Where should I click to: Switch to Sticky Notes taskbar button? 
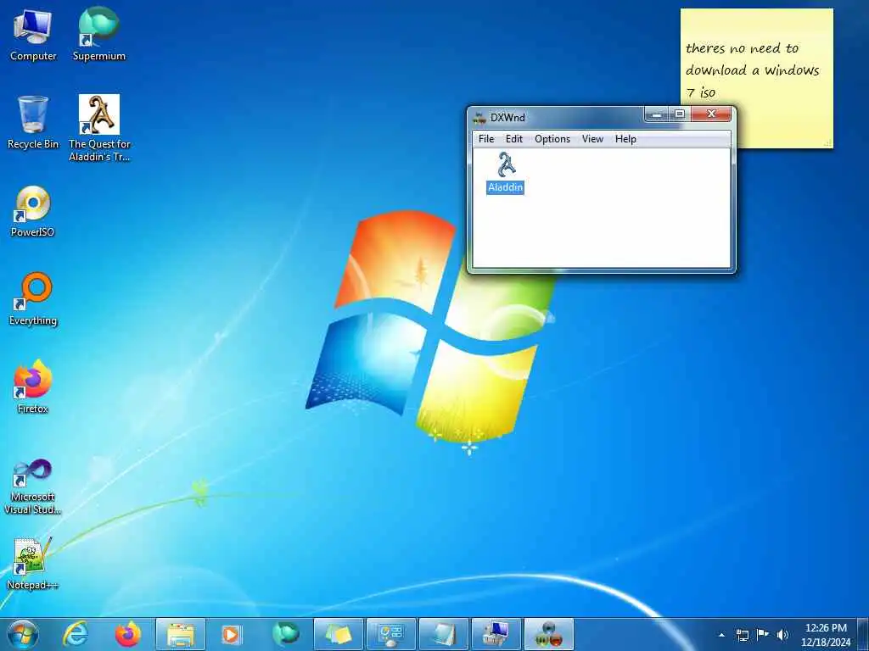pos(338,634)
